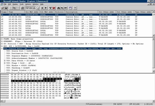Go to next frame with down arrow icon
Image resolution: width=155 pixels, height=106 pixels.
coord(42,8)
